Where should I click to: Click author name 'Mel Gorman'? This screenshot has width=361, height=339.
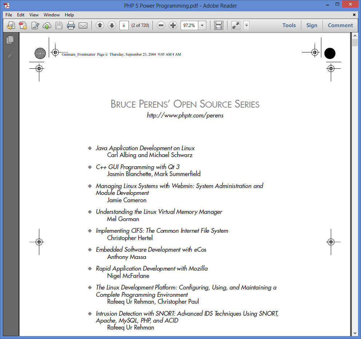pyautogui.click(x=123, y=219)
